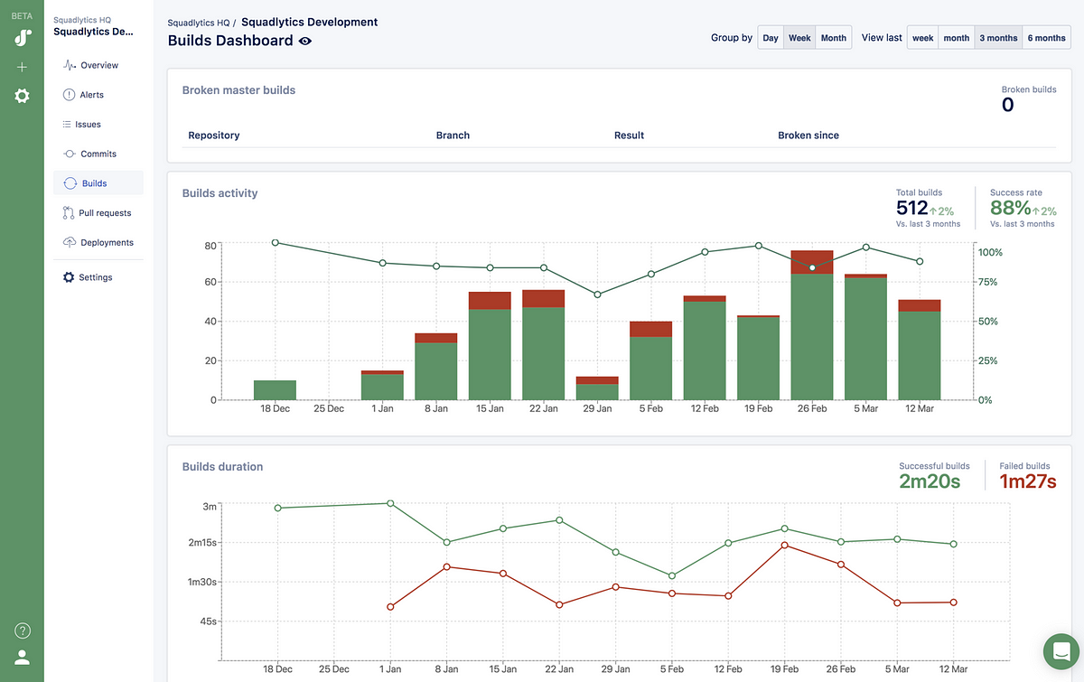1084x682 pixels.
Task: Click the Squadlytics logo in the left rail
Action: (x=22, y=37)
